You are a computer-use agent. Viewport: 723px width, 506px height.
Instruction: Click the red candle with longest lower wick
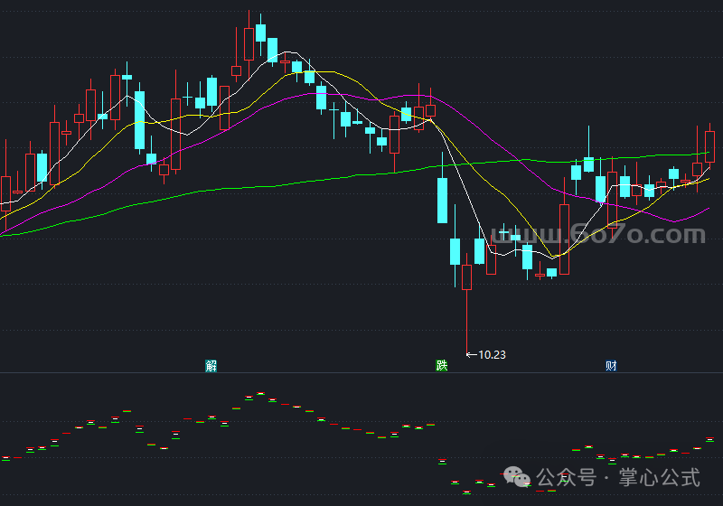(x=466, y=276)
